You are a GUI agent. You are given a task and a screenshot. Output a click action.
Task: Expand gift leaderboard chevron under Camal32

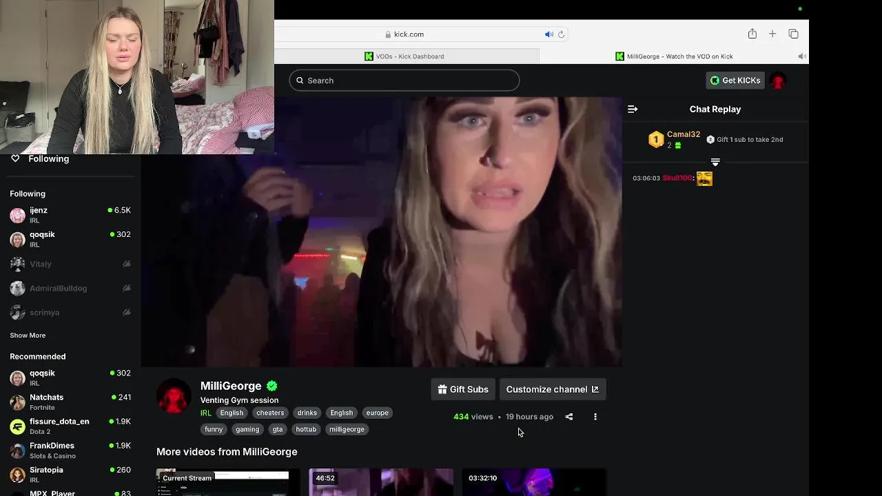(715, 163)
